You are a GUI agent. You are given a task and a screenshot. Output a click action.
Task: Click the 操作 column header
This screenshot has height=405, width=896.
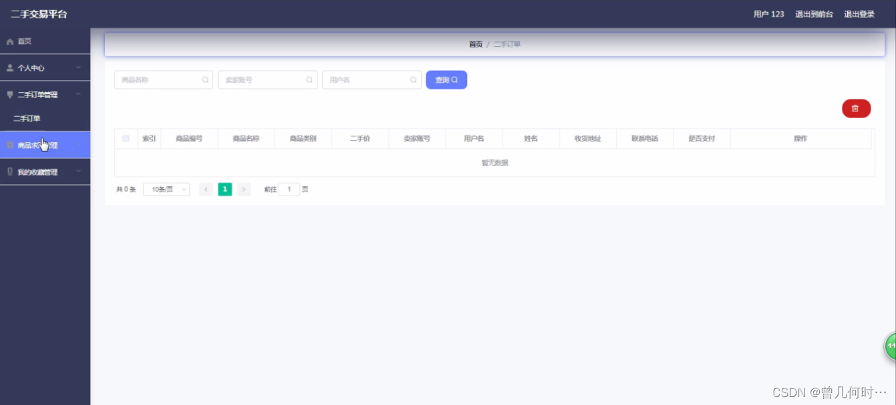(x=800, y=139)
